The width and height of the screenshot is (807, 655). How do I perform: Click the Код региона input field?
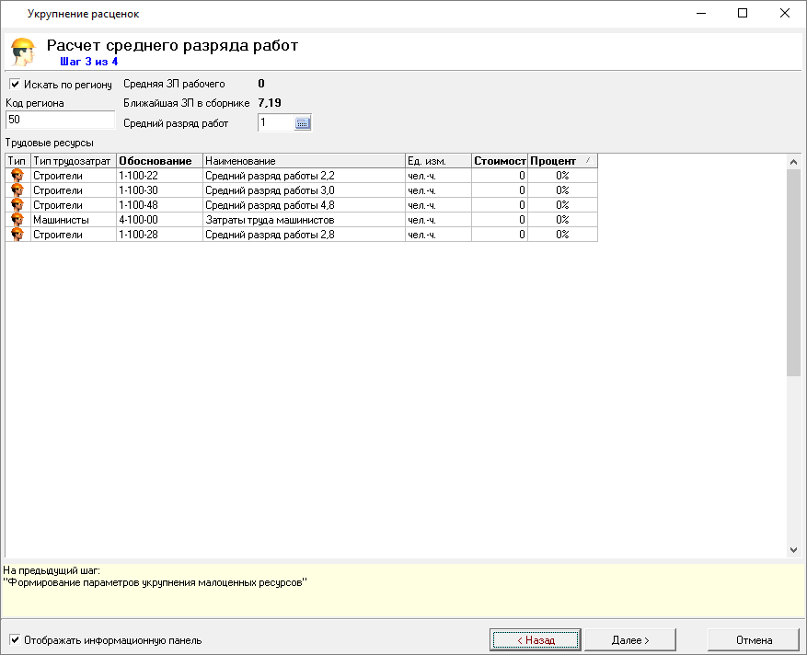(x=61, y=120)
